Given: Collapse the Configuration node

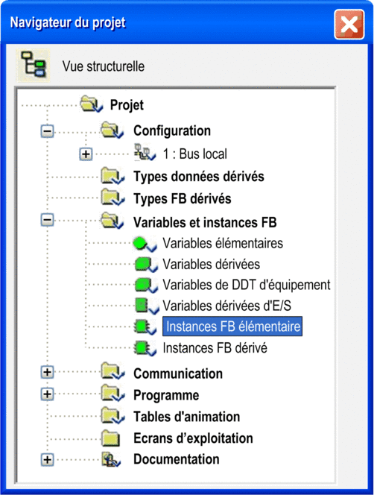Looking at the screenshot, I should pos(48,131).
